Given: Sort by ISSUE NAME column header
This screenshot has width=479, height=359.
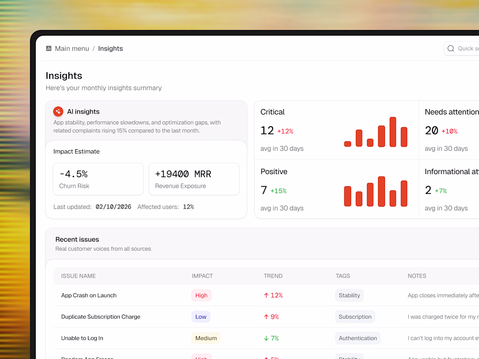Looking at the screenshot, I should coord(78,276).
